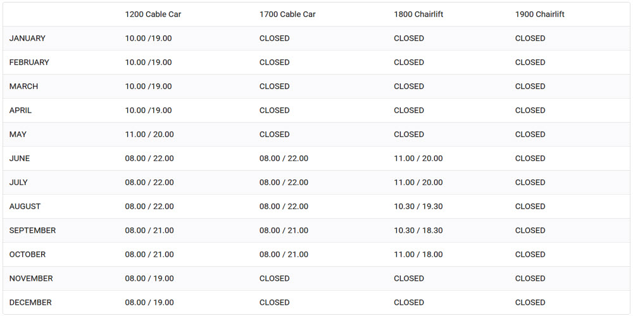Image resolution: width=633 pixels, height=316 pixels.
Task: Click CLOSED in March's 1700 Cable Car cell
Action: click(x=275, y=86)
